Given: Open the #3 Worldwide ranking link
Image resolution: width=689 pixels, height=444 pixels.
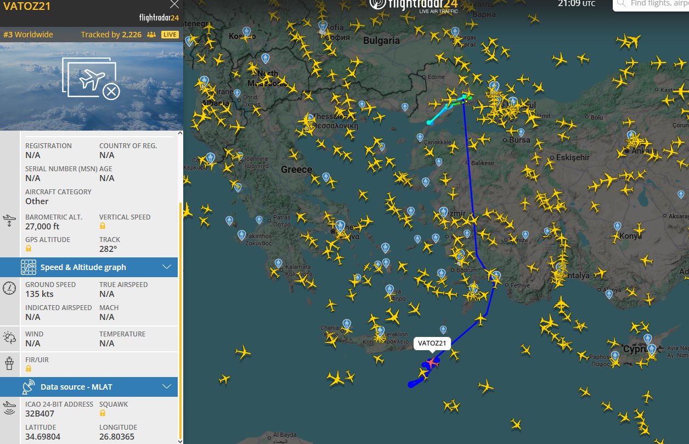Looking at the screenshot, I should coord(29,35).
